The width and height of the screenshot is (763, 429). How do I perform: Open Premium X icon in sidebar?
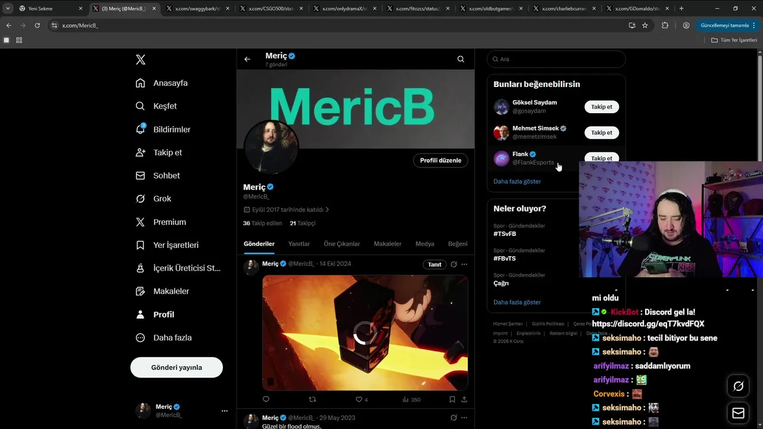click(x=140, y=222)
